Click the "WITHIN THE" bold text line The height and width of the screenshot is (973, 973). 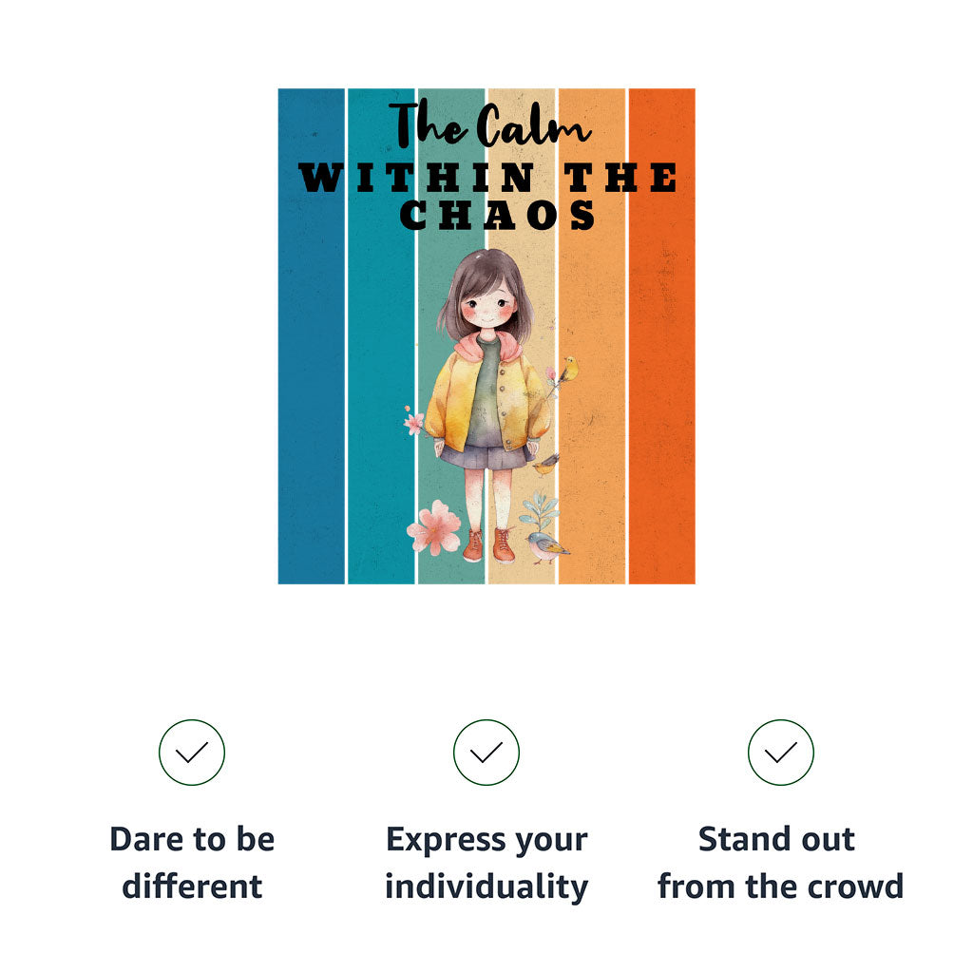[488, 178]
